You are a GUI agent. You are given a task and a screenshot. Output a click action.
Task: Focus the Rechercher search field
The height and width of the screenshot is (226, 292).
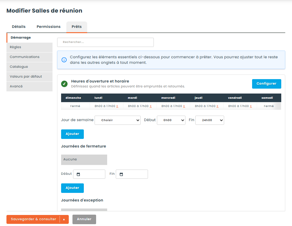[x=105, y=42]
